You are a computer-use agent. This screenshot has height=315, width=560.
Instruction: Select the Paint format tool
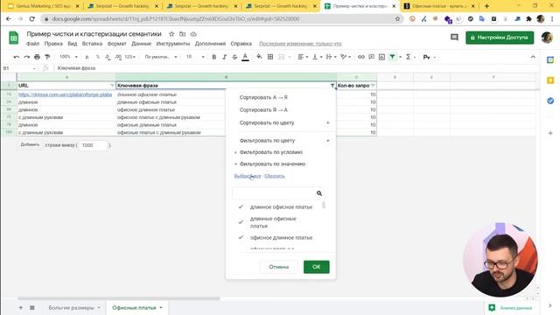click(x=47, y=57)
